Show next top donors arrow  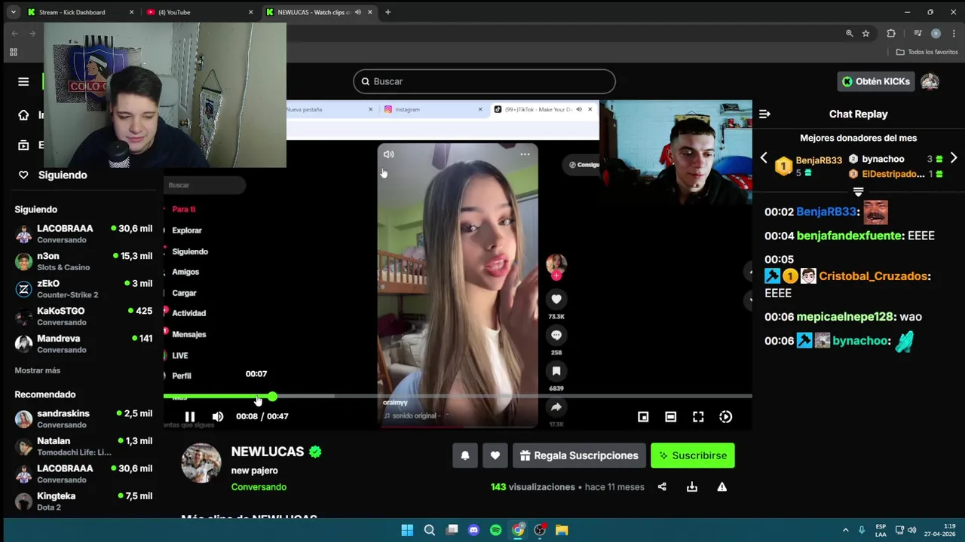(x=954, y=158)
